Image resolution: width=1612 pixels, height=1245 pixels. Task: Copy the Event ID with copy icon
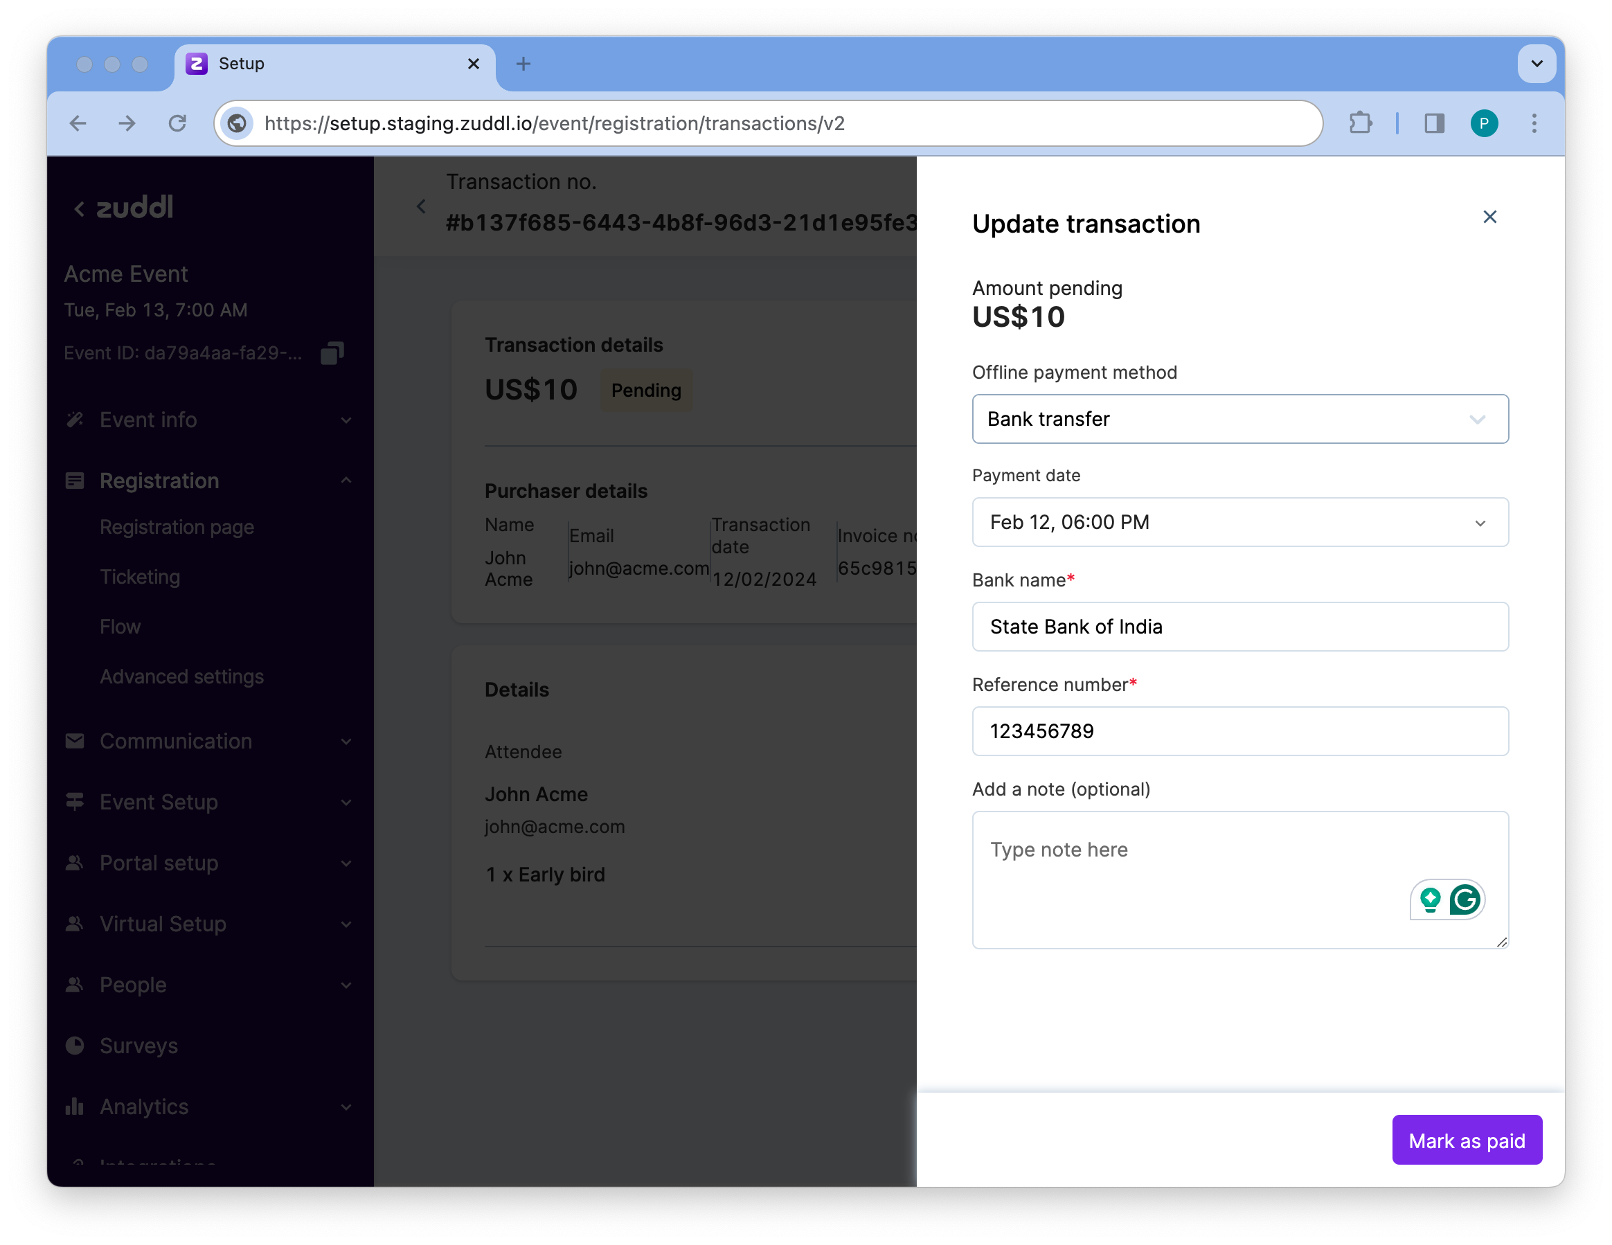pos(332,354)
